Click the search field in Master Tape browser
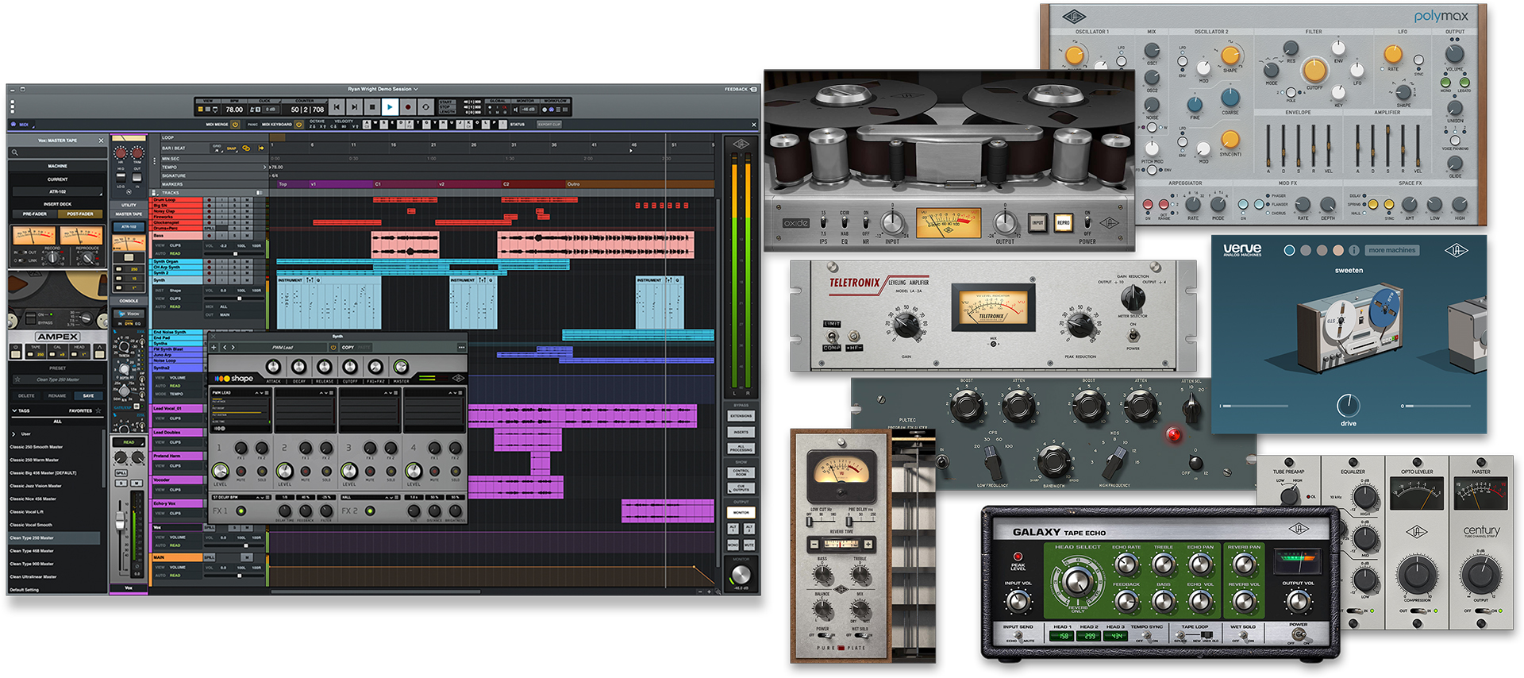Image resolution: width=1524 pixels, height=678 pixels. (57, 152)
